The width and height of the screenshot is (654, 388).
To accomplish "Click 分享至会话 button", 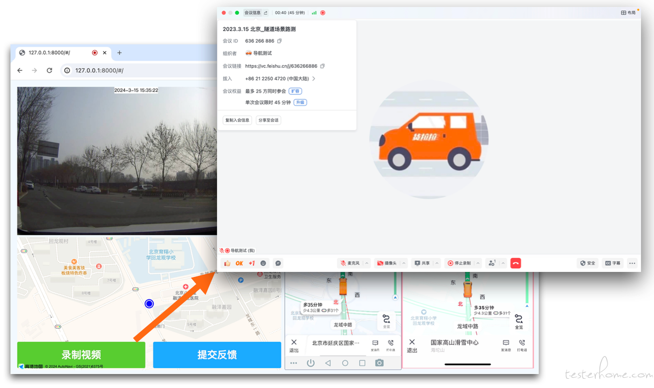I will click(268, 120).
